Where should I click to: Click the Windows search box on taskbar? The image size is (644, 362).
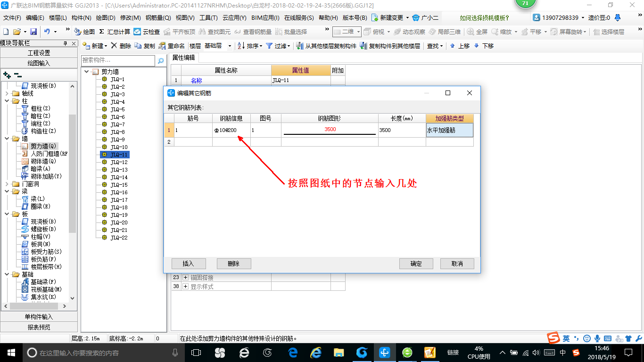point(103,353)
